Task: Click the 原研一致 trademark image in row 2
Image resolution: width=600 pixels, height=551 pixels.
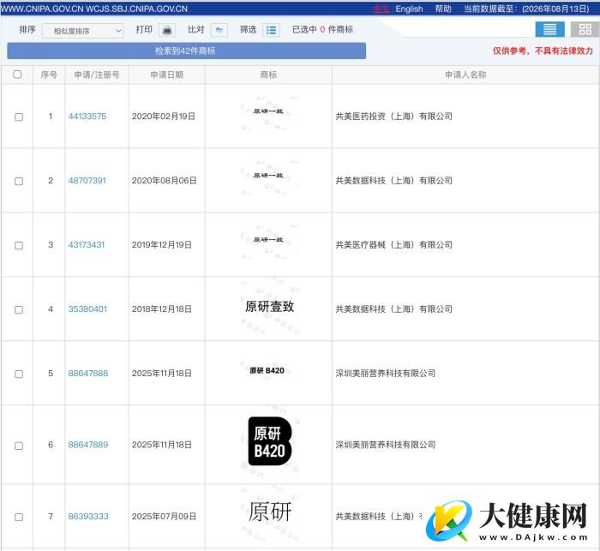Action: coord(268,176)
